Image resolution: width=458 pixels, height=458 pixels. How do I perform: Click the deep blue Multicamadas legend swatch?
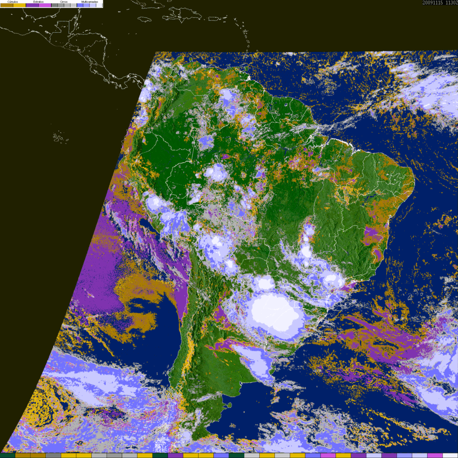pos(80,5)
